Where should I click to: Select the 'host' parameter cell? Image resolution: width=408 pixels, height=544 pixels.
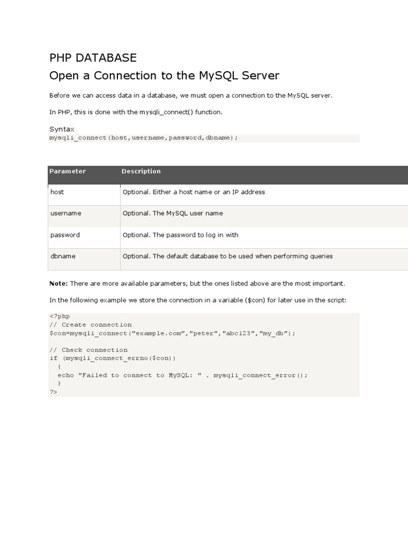point(57,192)
